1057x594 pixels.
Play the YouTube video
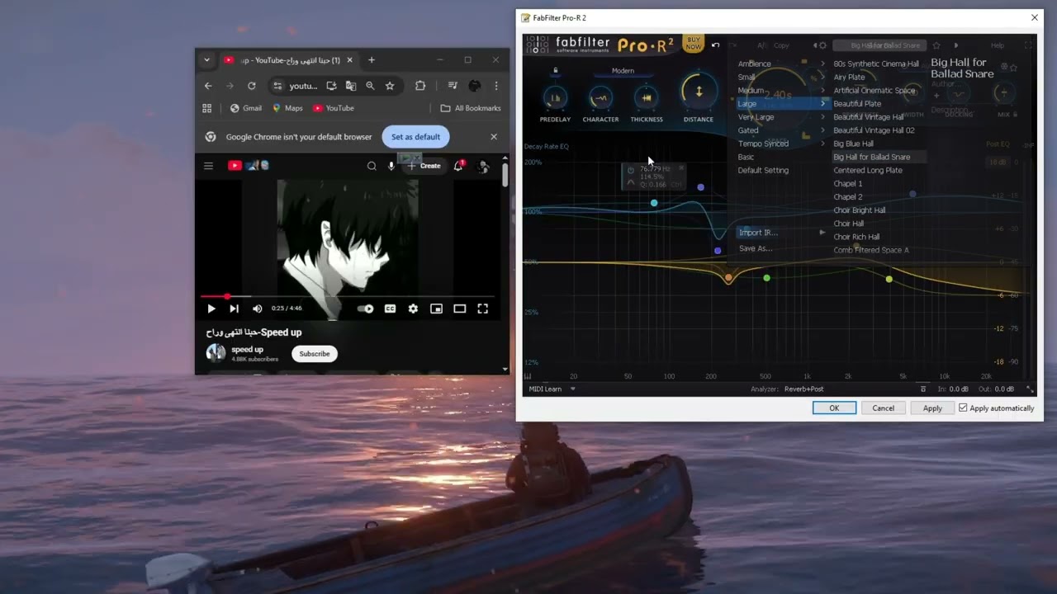(211, 309)
